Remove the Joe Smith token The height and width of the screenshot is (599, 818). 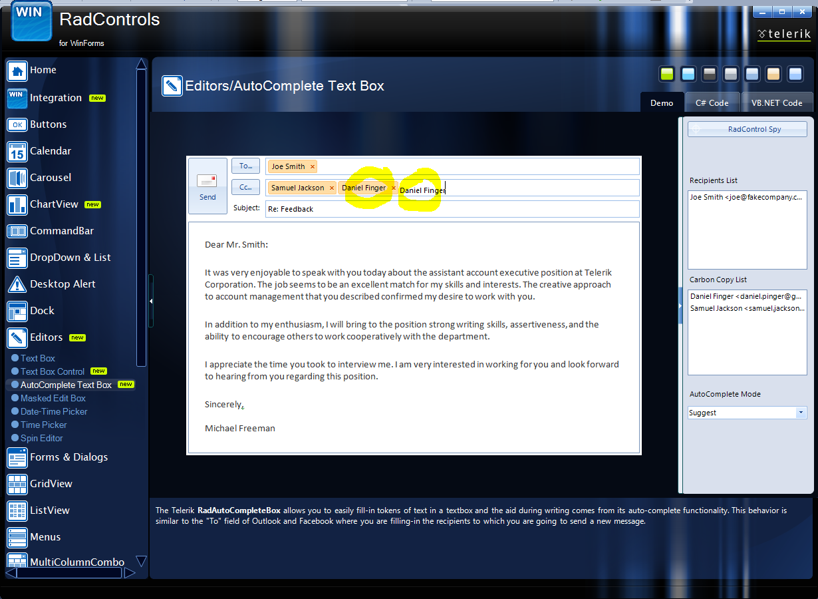[313, 166]
